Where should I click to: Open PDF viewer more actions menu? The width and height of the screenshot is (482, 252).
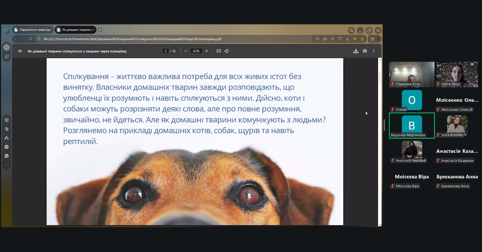pyautogui.click(x=374, y=51)
